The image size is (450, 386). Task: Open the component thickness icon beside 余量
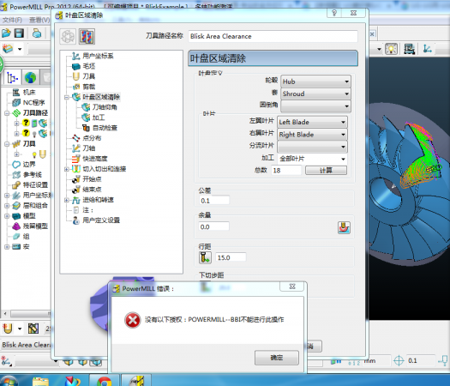[344, 227]
